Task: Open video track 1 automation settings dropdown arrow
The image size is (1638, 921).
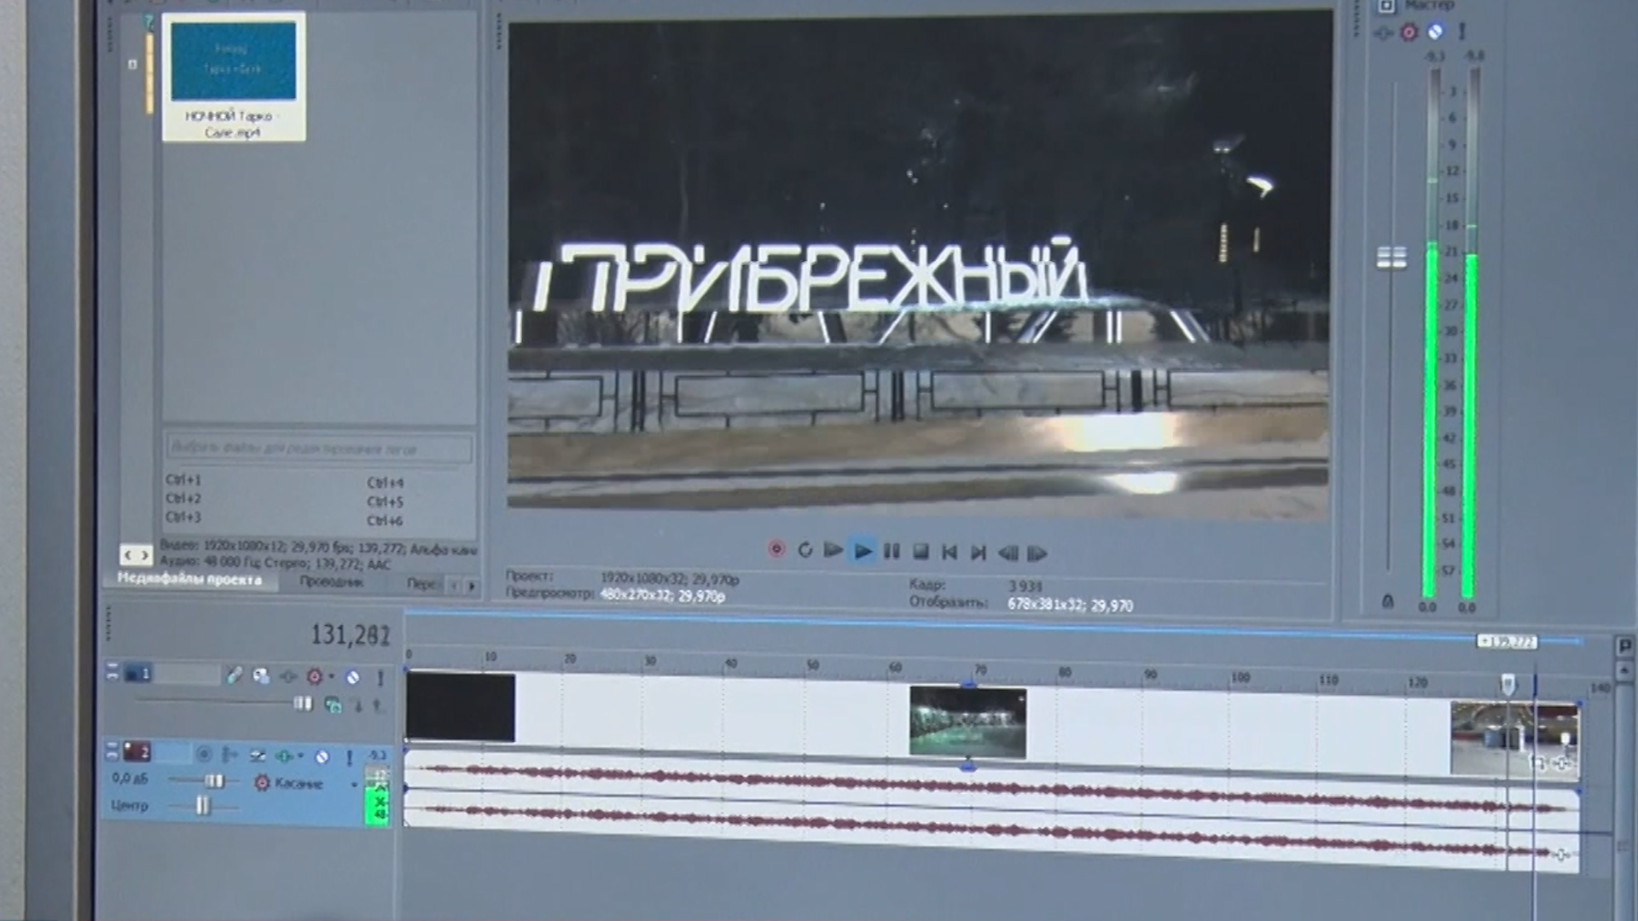Action: (x=332, y=677)
